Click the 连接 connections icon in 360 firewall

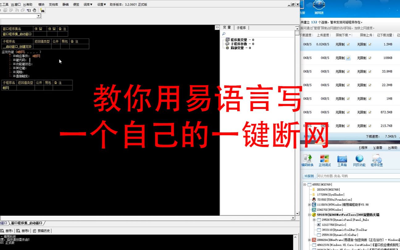coord(302,7)
